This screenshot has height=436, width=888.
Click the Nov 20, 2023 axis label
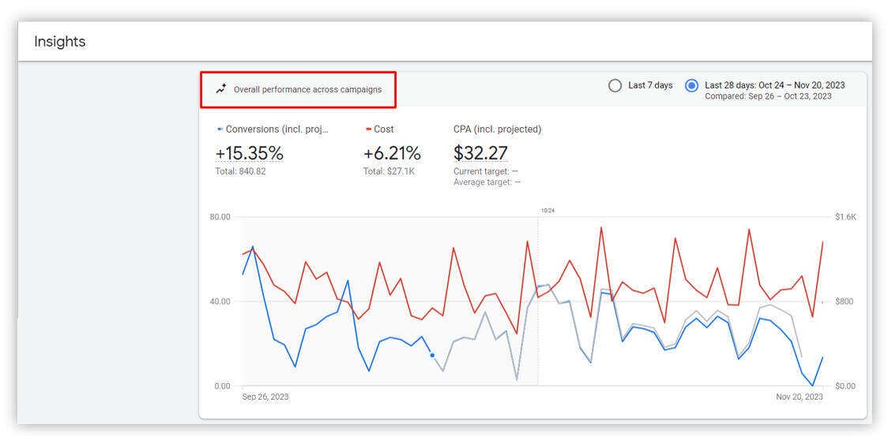click(799, 397)
